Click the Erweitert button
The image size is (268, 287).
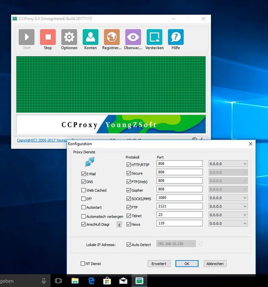click(x=159, y=264)
